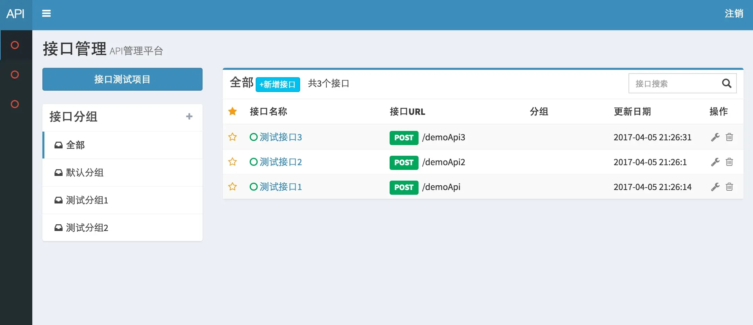Screen dimensions: 753x325
Task: Click the 接口测试项目 button
Action: (122, 79)
